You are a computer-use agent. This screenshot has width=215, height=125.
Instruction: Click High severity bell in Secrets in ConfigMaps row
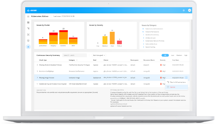click(161, 71)
